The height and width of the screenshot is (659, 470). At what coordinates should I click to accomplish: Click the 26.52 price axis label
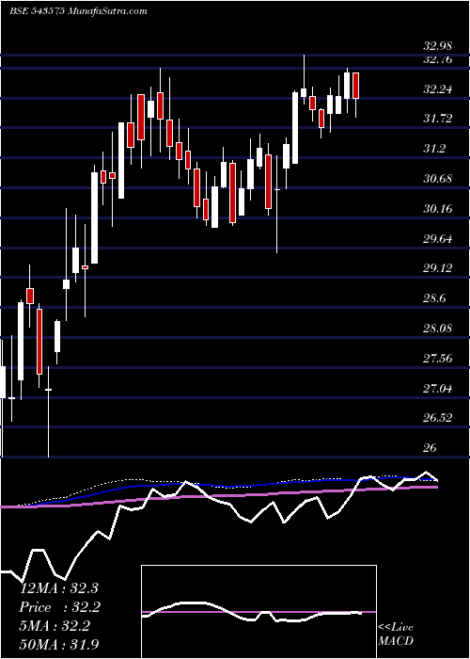(x=438, y=418)
